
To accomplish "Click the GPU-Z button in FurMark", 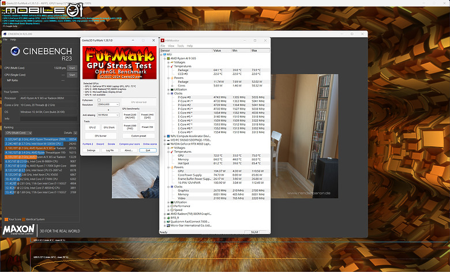I will [x=92, y=127].
